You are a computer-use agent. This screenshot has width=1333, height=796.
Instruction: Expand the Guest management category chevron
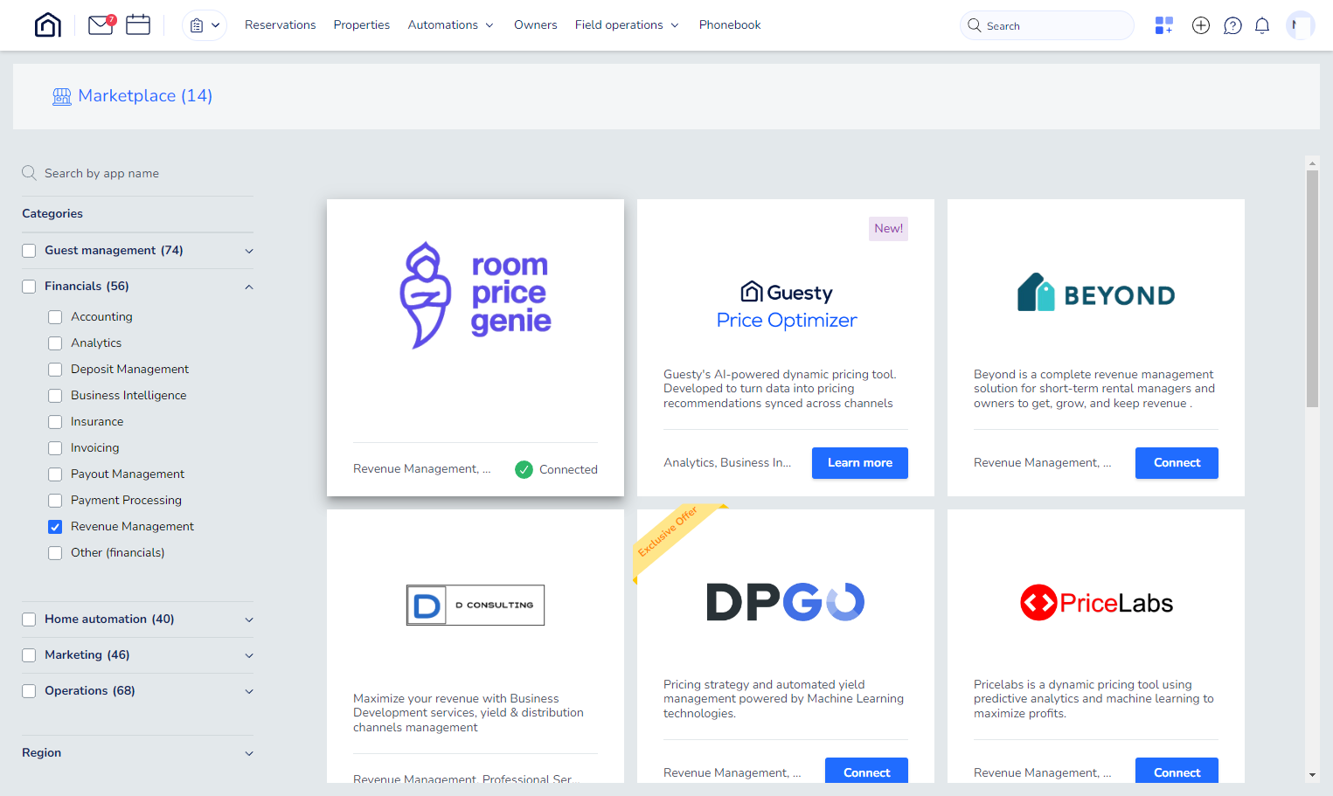tap(249, 252)
